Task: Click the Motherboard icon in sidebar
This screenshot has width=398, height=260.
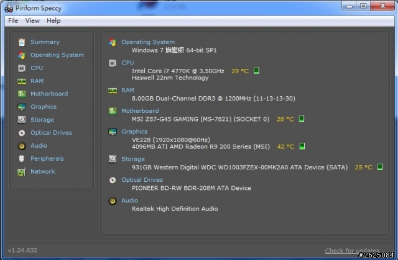Action: 22,94
